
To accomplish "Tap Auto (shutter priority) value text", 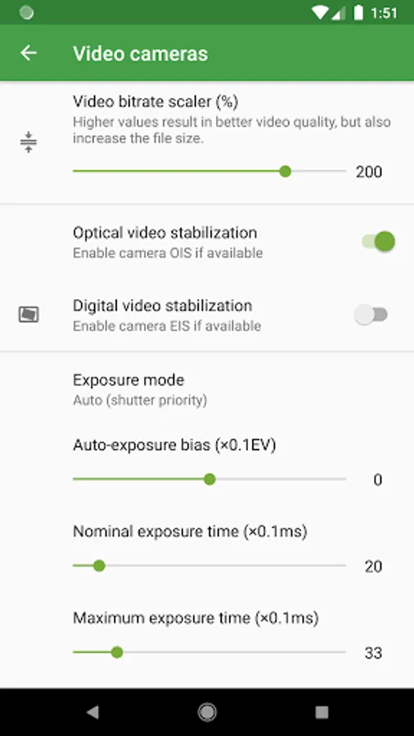I will pos(140,401).
